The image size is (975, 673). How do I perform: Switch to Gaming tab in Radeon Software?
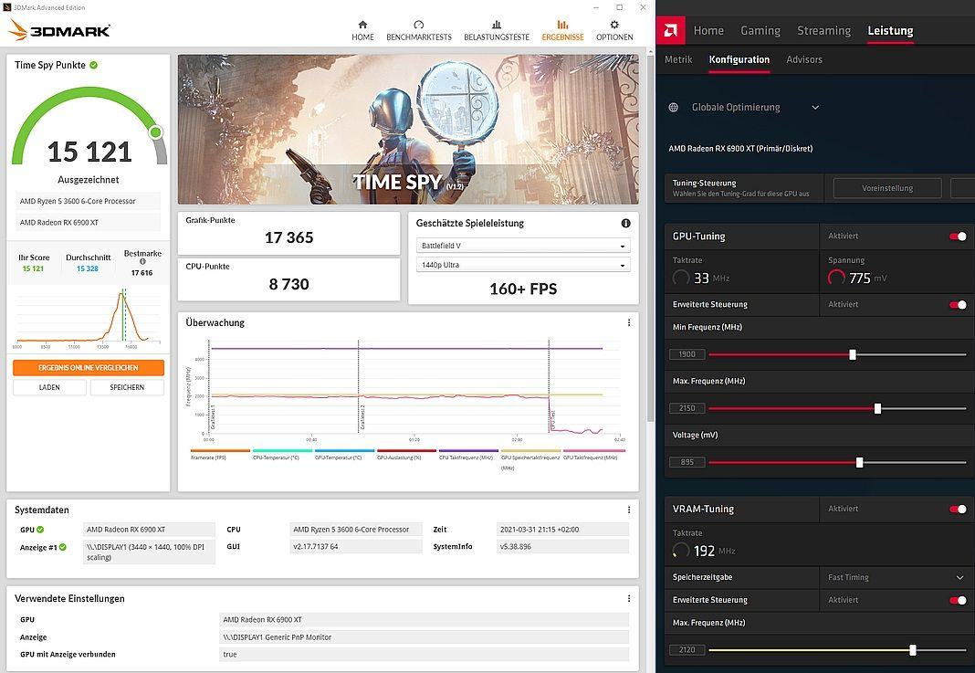click(760, 30)
